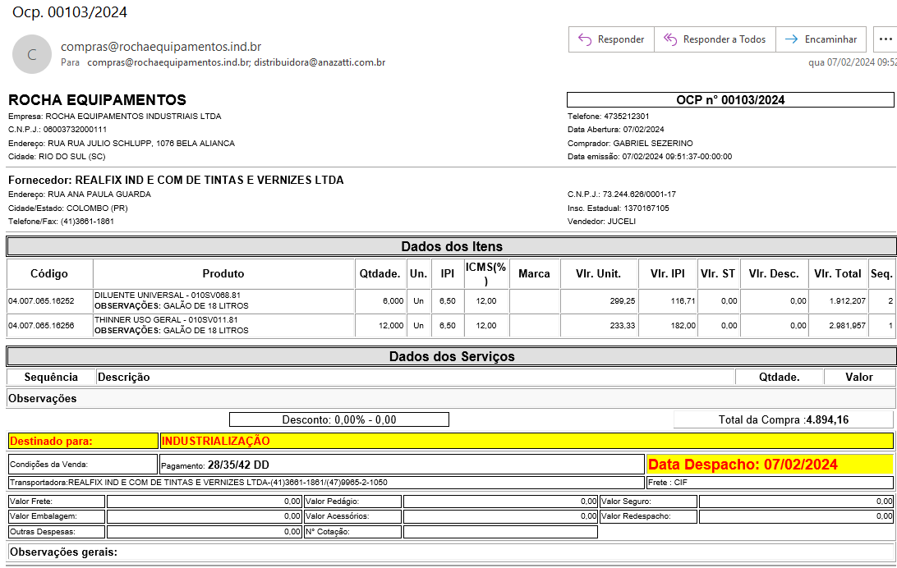Click the forward arrow icon beside Encaminhar
897x568 pixels.
point(791,39)
